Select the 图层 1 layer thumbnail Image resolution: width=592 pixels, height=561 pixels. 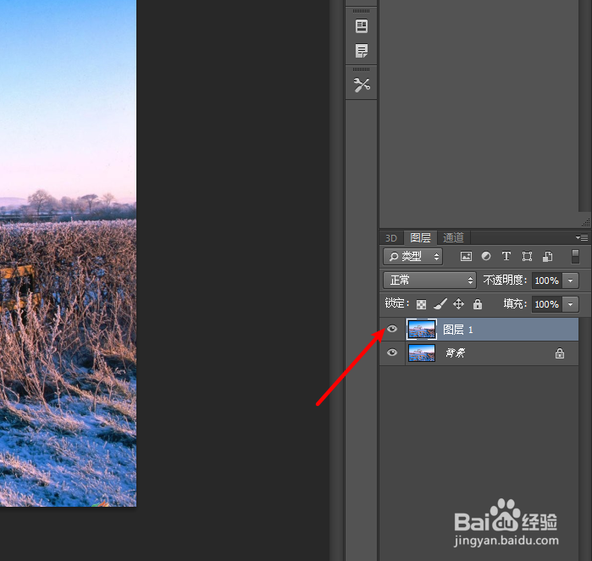tap(422, 329)
